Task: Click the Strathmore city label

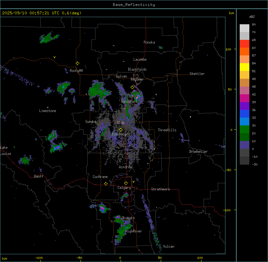Action: pos(160,189)
